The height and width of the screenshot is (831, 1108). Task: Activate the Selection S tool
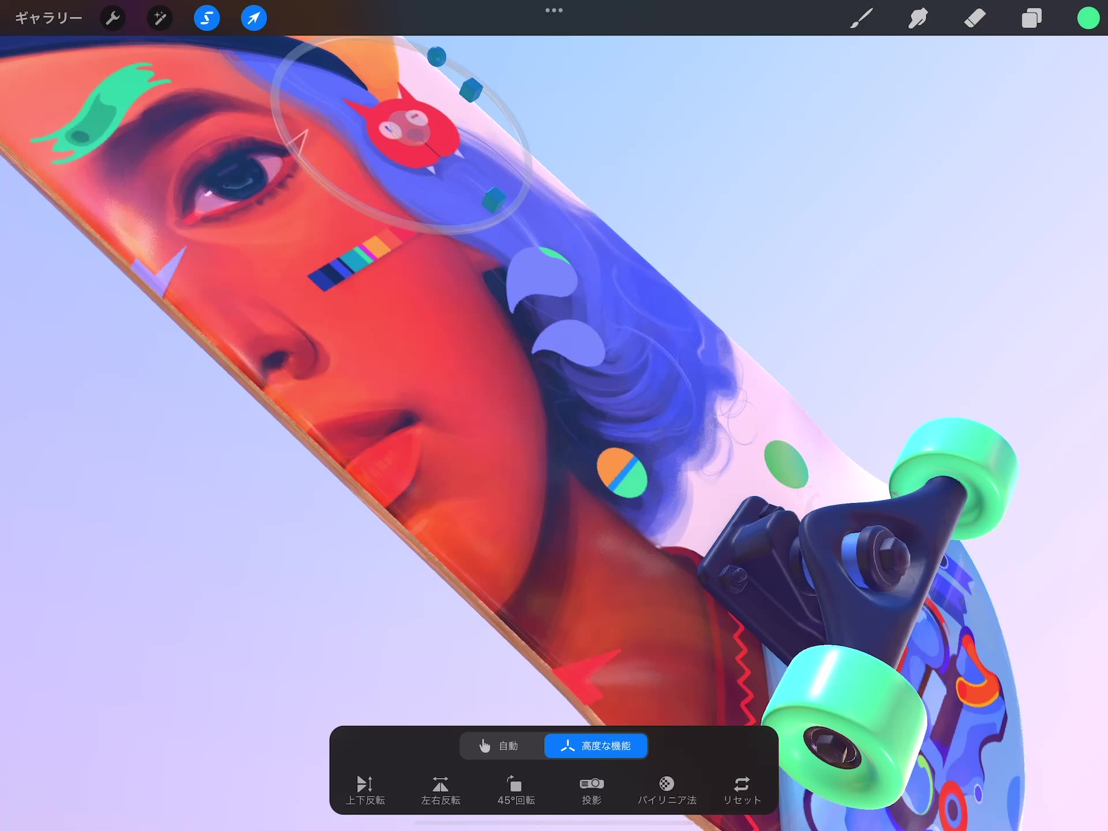(x=207, y=18)
